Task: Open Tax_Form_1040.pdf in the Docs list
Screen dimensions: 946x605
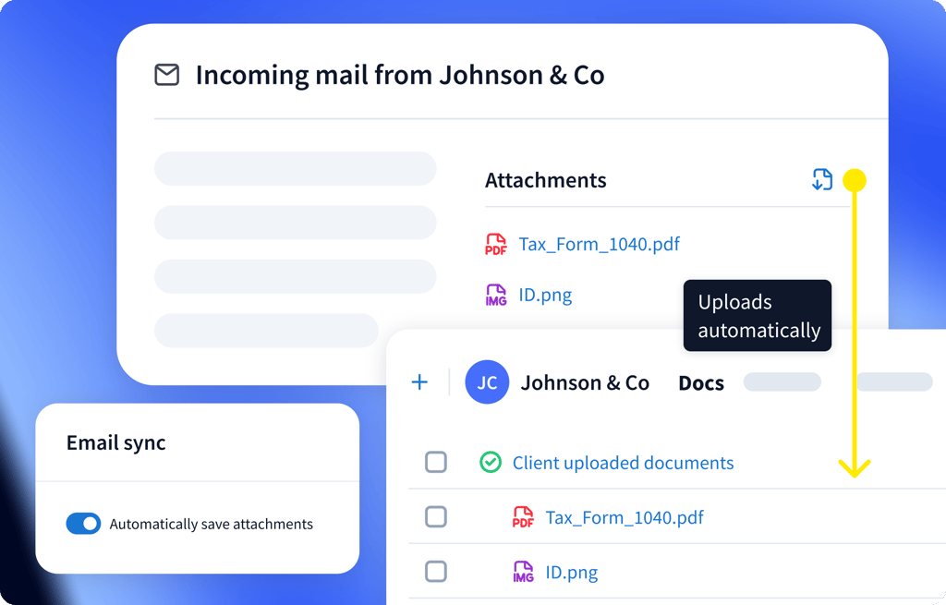Action: point(625,517)
